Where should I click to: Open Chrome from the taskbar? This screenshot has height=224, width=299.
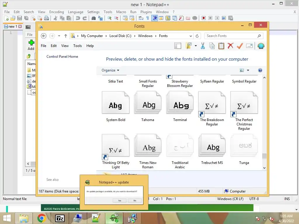click(x=41, y=218)
